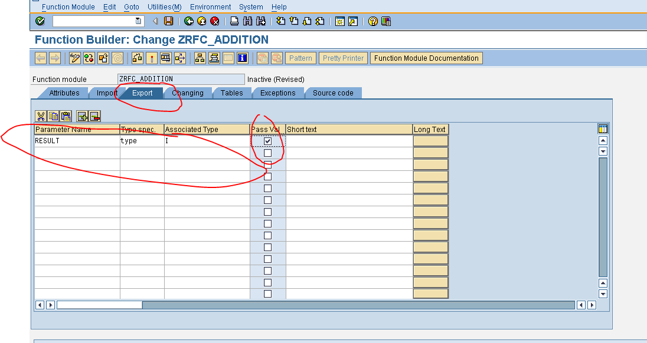Click the Parameter Name column header

77,129
